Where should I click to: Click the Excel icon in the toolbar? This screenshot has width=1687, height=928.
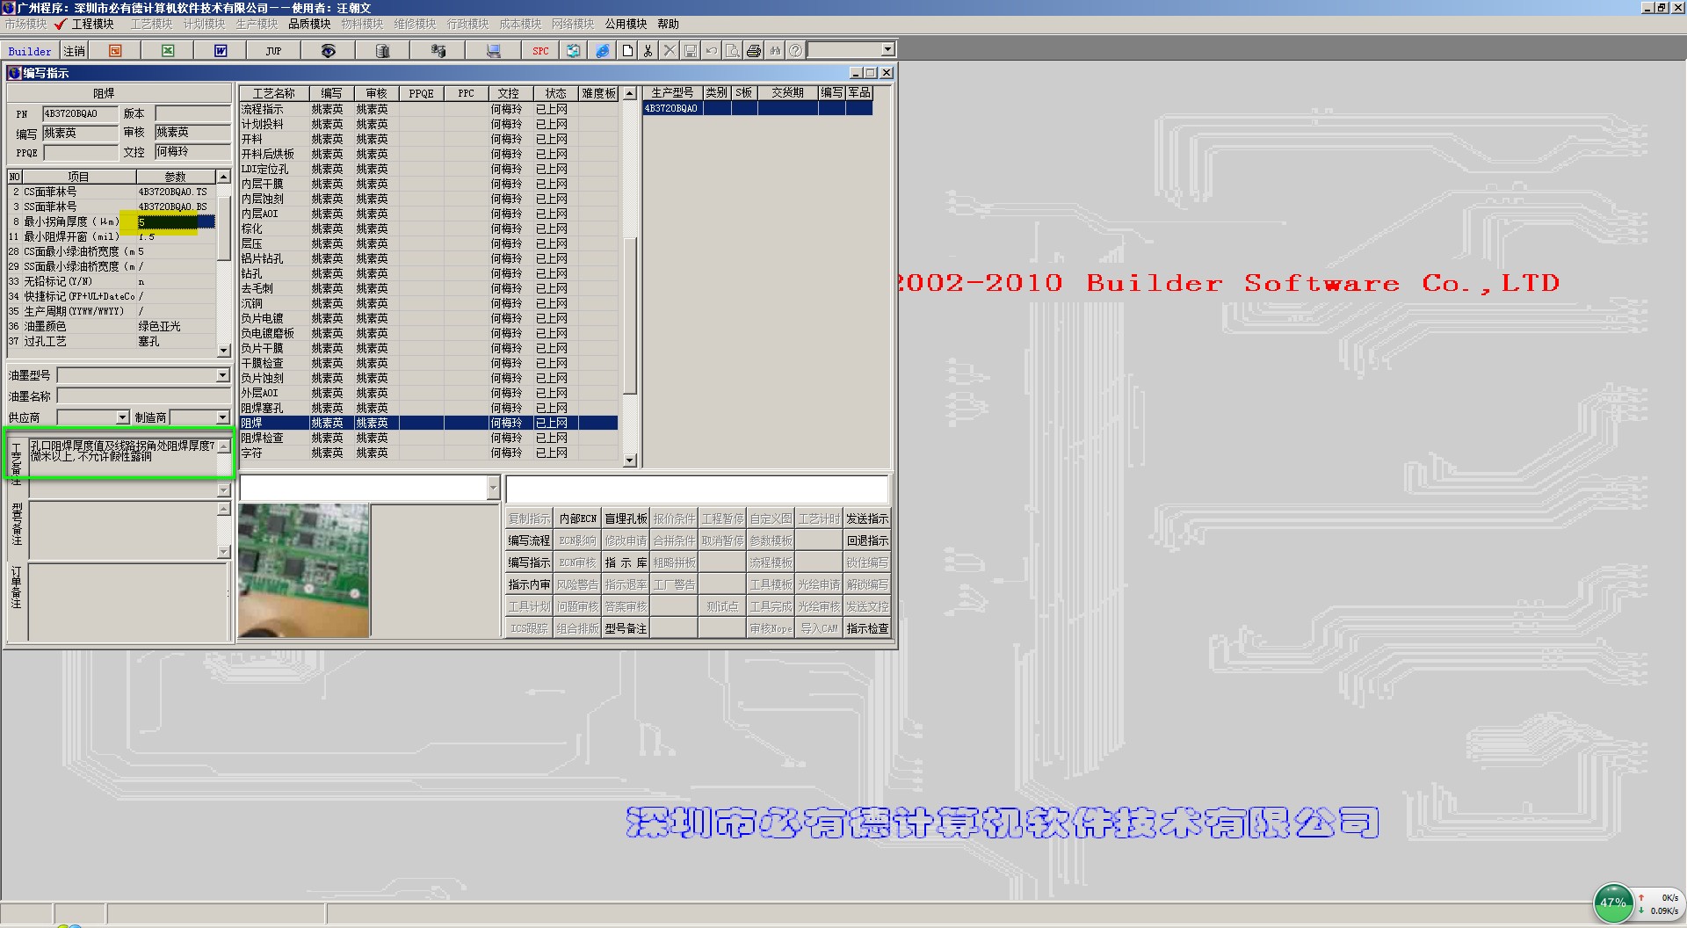168,51
